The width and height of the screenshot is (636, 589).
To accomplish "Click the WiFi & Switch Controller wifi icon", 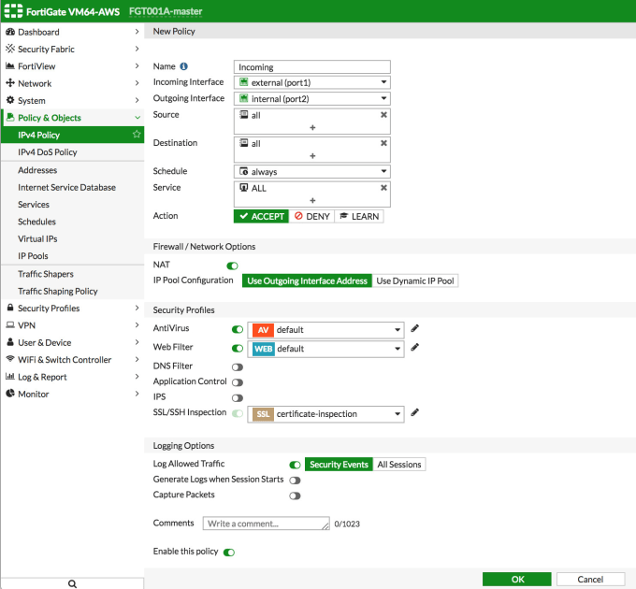I will click(x=10, y=359).
